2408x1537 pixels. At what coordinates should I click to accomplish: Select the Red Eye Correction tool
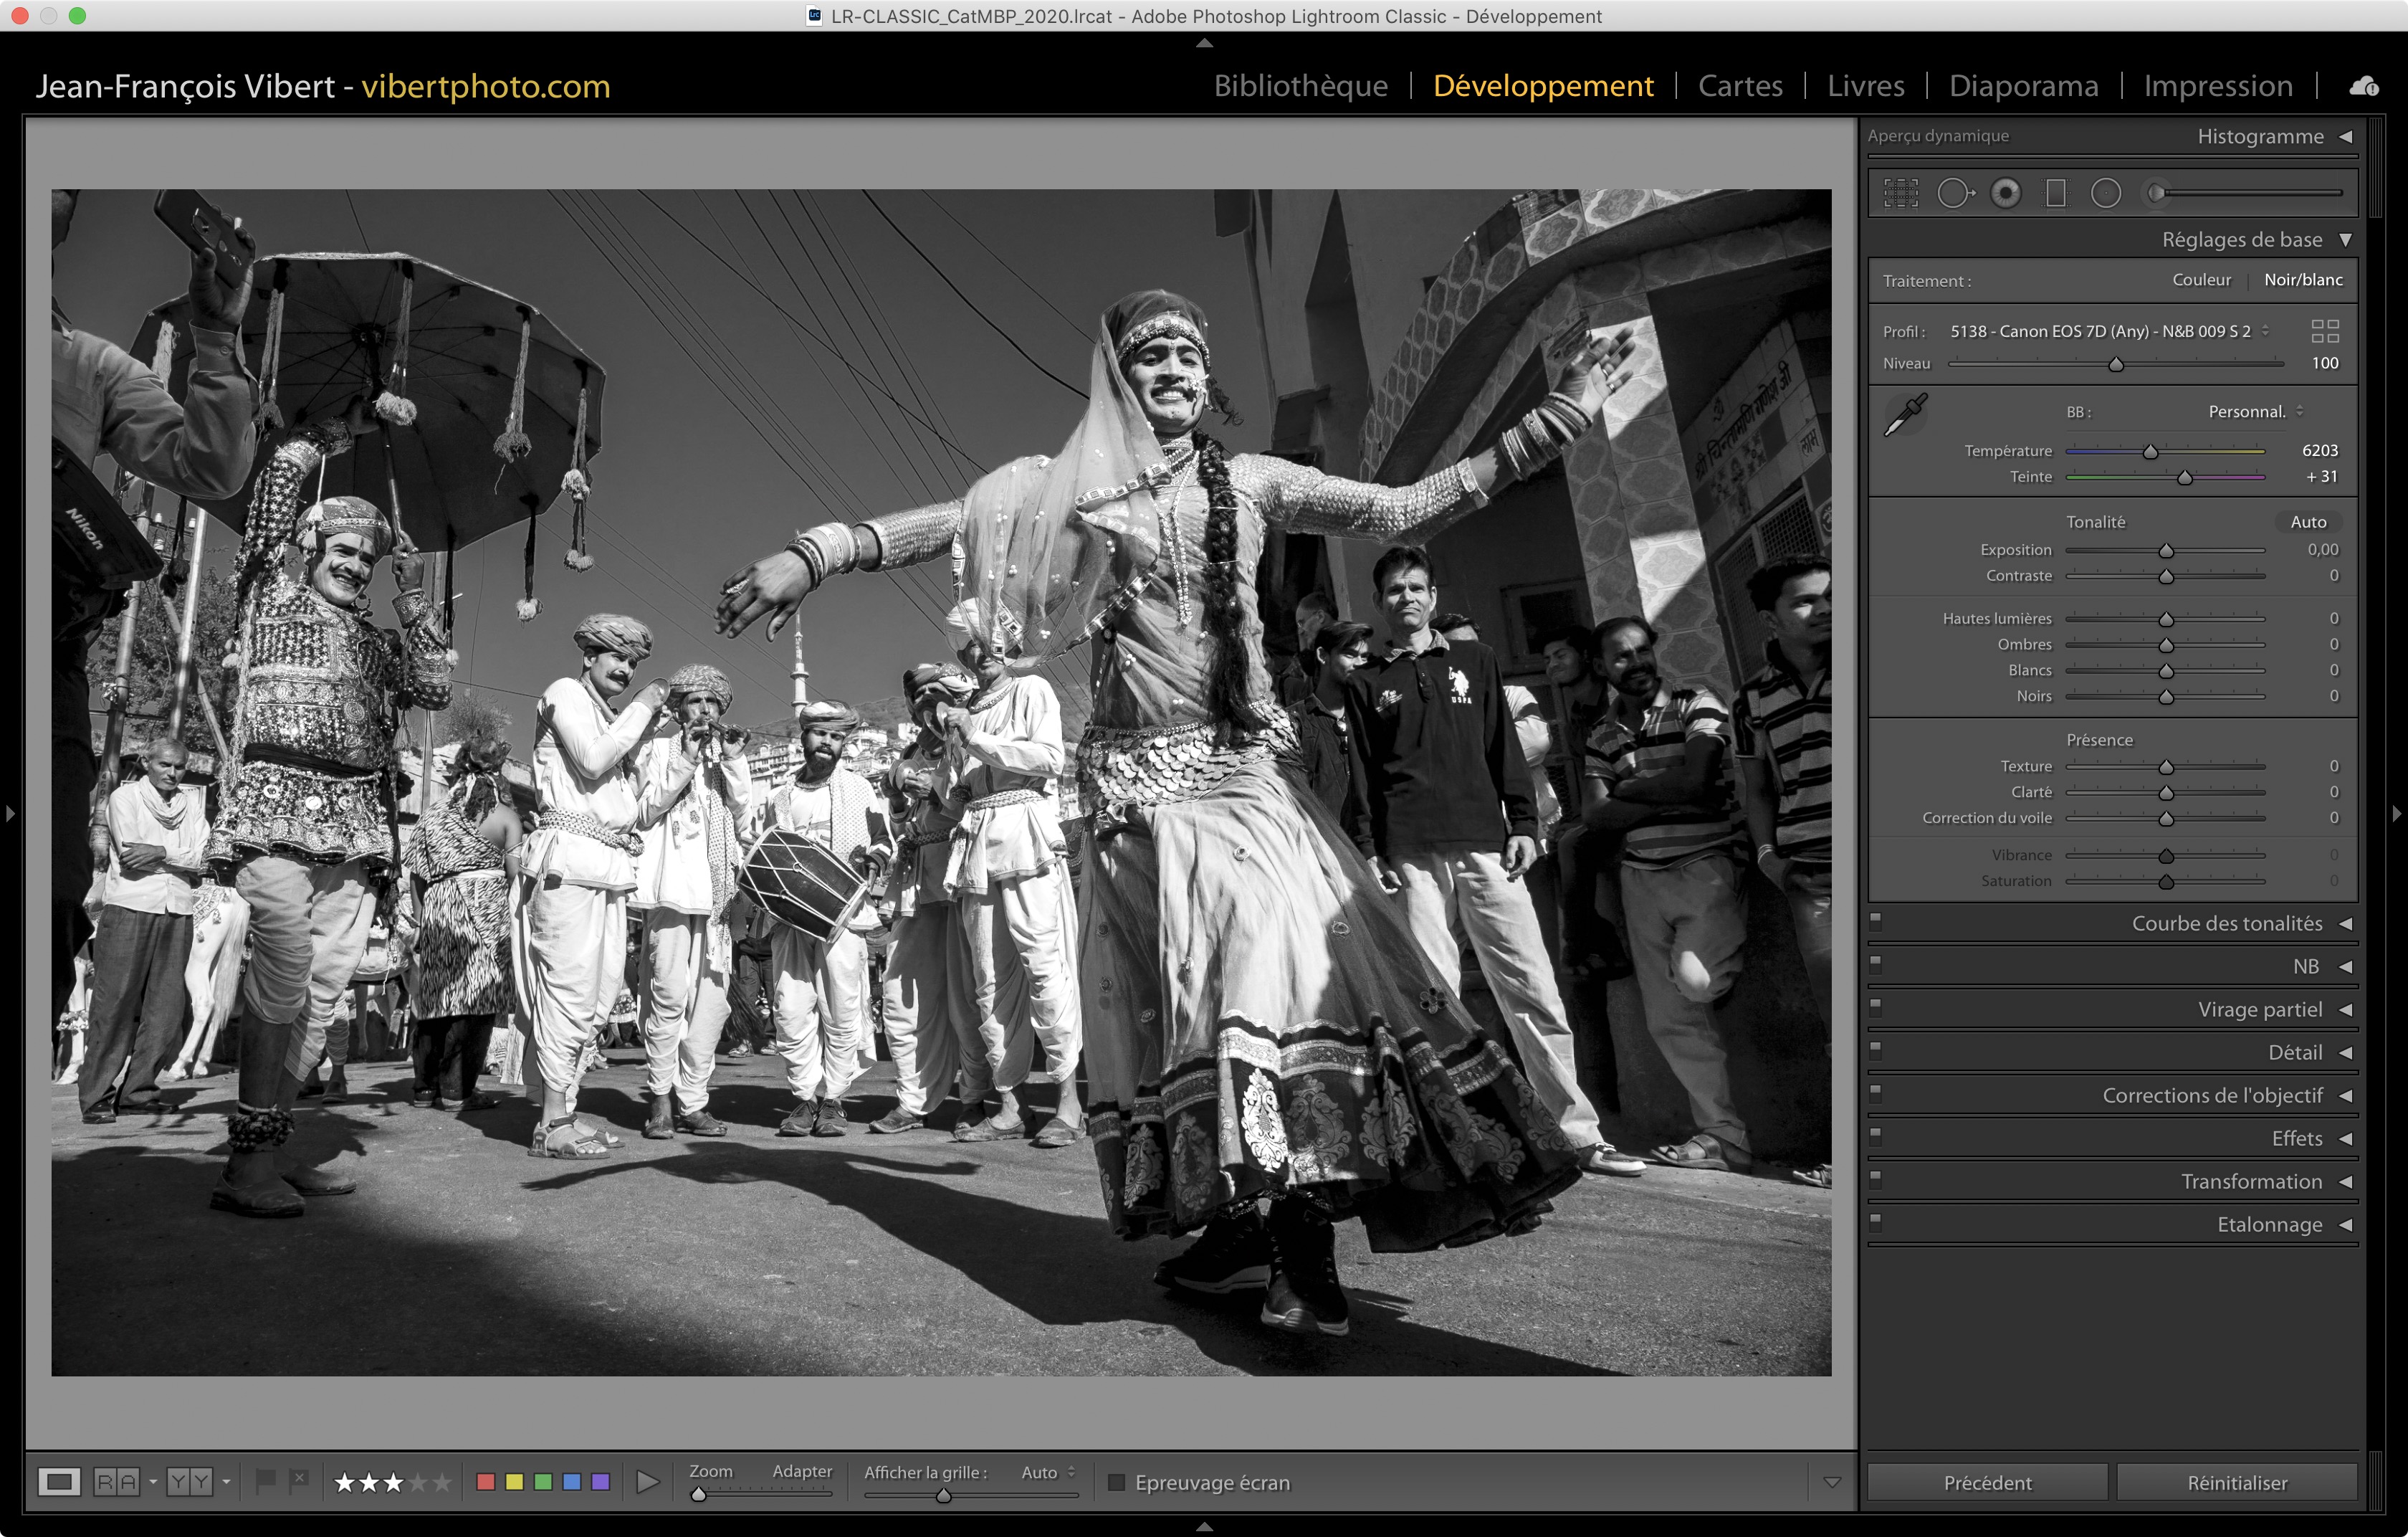pyautogui.click(x=2005, y=193)
